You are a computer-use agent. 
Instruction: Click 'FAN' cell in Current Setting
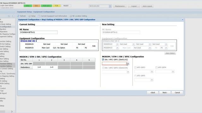pos(94,46)
